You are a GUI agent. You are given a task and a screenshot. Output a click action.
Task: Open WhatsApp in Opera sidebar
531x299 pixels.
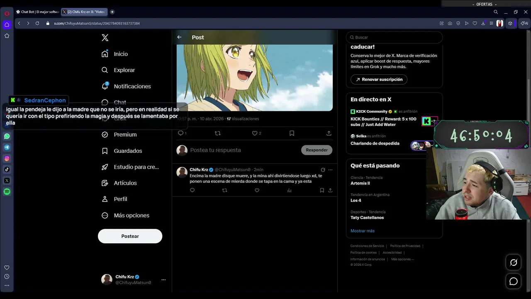coord(7,136)
